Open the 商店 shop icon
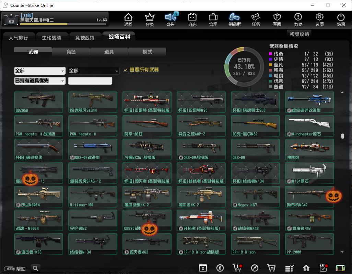Viewport: 352px width, 274px height. (x=192, y=20)
